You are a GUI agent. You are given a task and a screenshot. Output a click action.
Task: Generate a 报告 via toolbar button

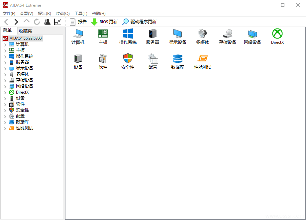point(79,22)
